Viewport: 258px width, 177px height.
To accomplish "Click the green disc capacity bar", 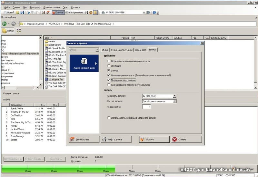I will coord(58,168).
